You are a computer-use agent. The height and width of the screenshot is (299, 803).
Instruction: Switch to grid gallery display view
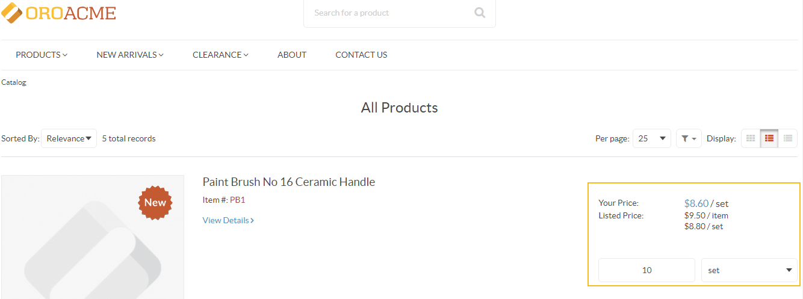751,138
